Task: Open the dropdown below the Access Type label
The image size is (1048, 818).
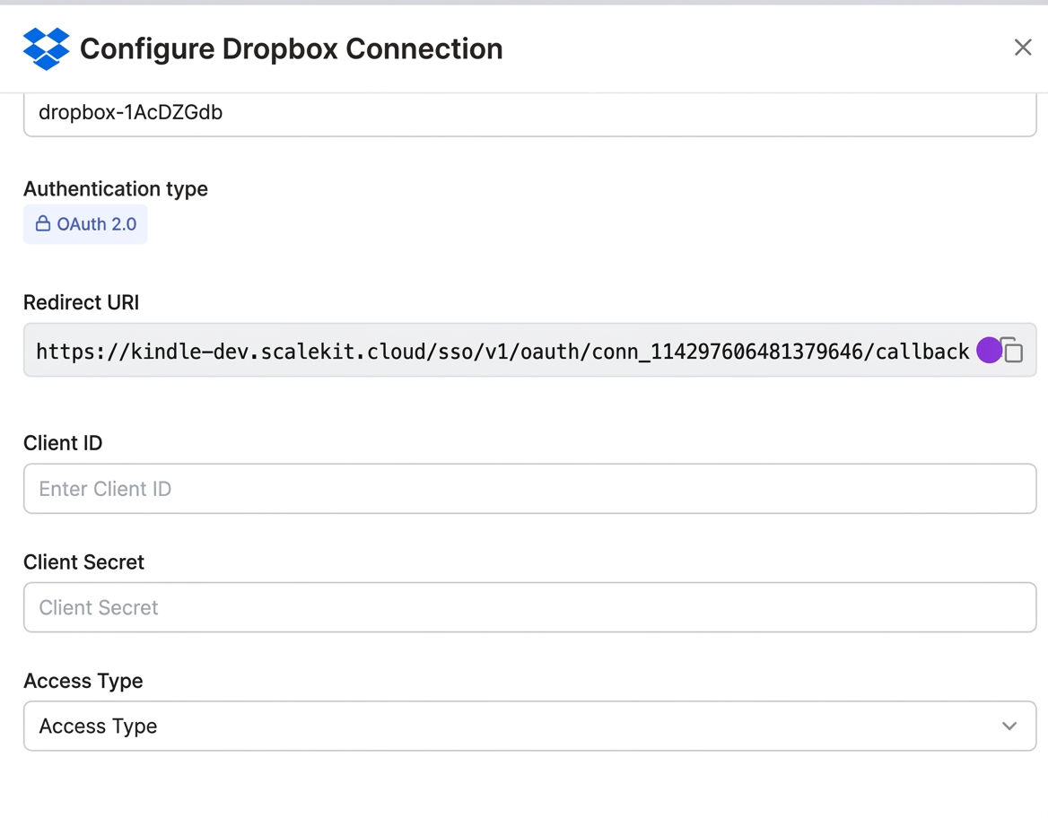Action: click(529, 727)
